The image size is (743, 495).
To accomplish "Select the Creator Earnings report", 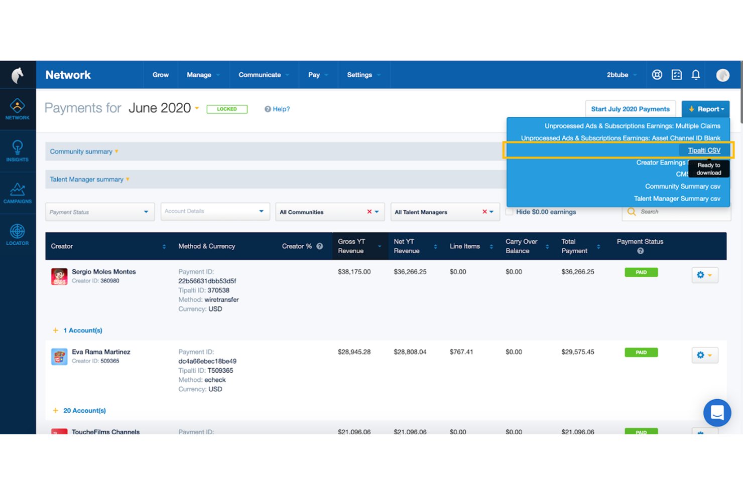I will click(661, 162).
